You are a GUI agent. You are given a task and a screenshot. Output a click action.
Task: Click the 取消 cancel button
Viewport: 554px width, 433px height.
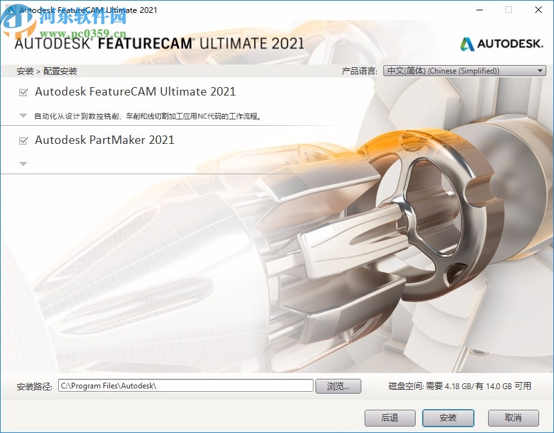pos(515,418)
